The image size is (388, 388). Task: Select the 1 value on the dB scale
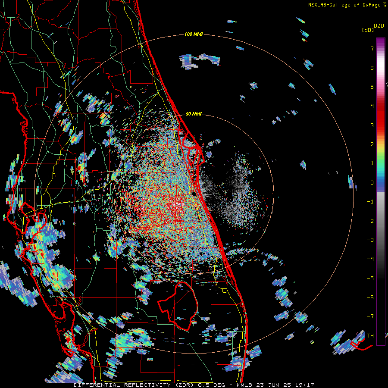click(372, 163)
